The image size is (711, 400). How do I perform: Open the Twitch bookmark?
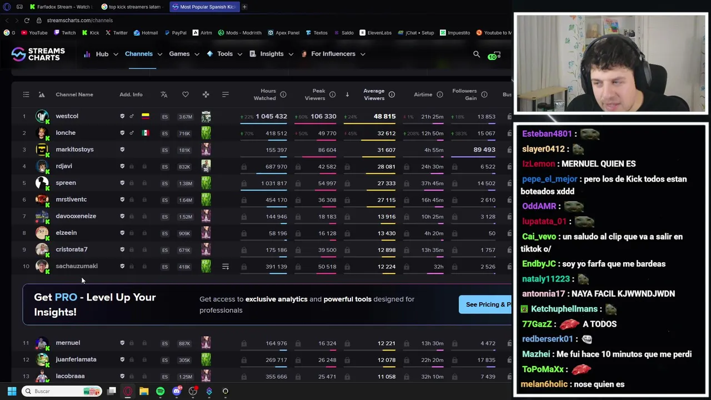tap(64, 33)
